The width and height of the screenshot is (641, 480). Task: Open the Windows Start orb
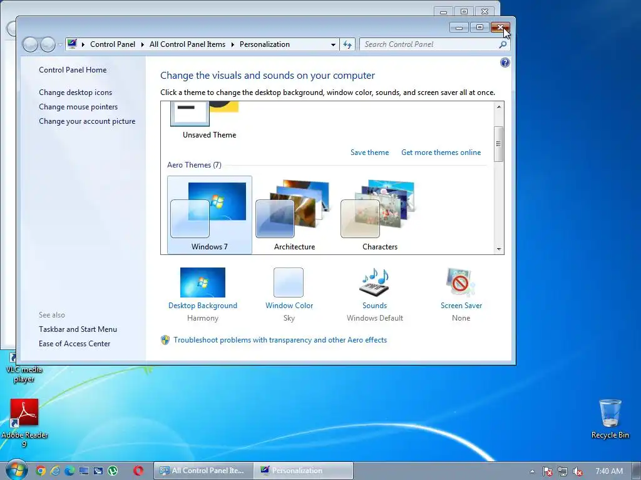click(16, 469)
